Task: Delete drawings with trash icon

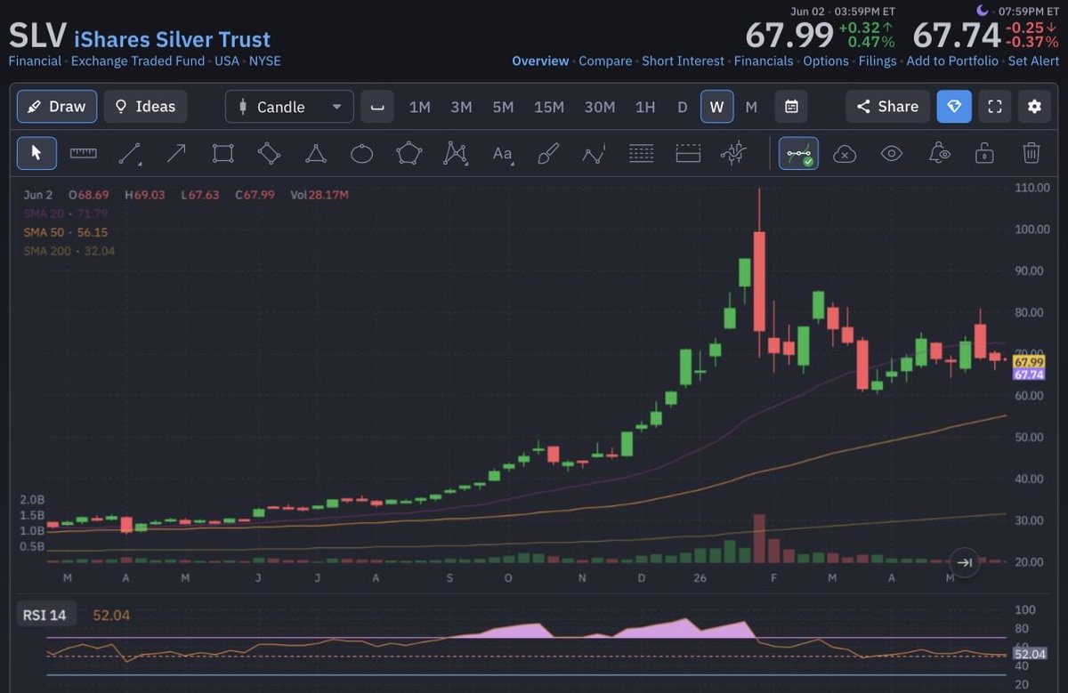Action: click(1031, 154)
